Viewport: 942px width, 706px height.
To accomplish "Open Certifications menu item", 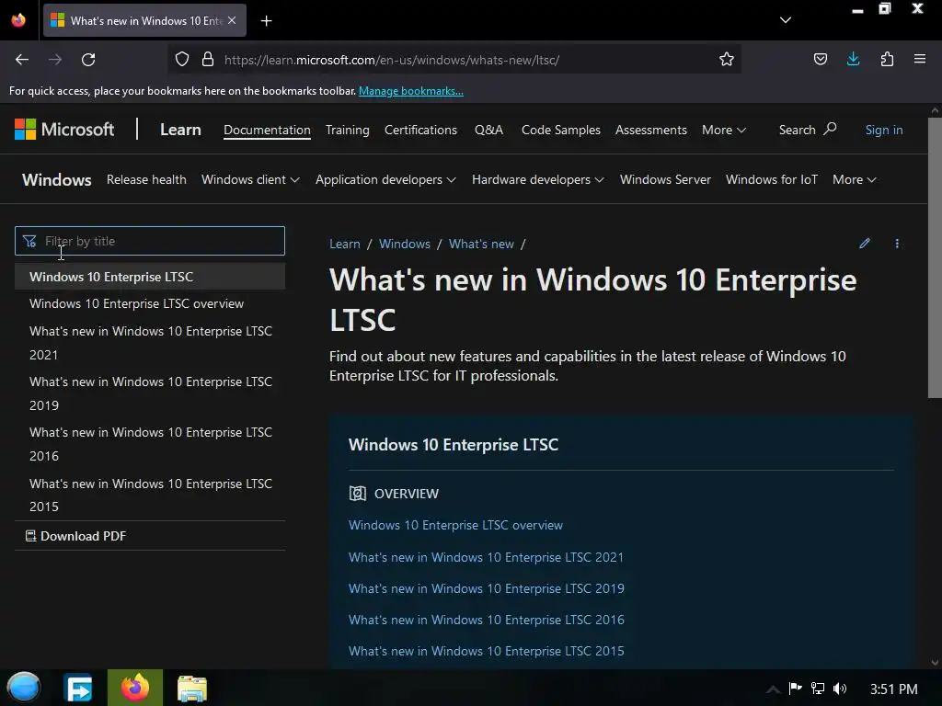I will [420, 130].
